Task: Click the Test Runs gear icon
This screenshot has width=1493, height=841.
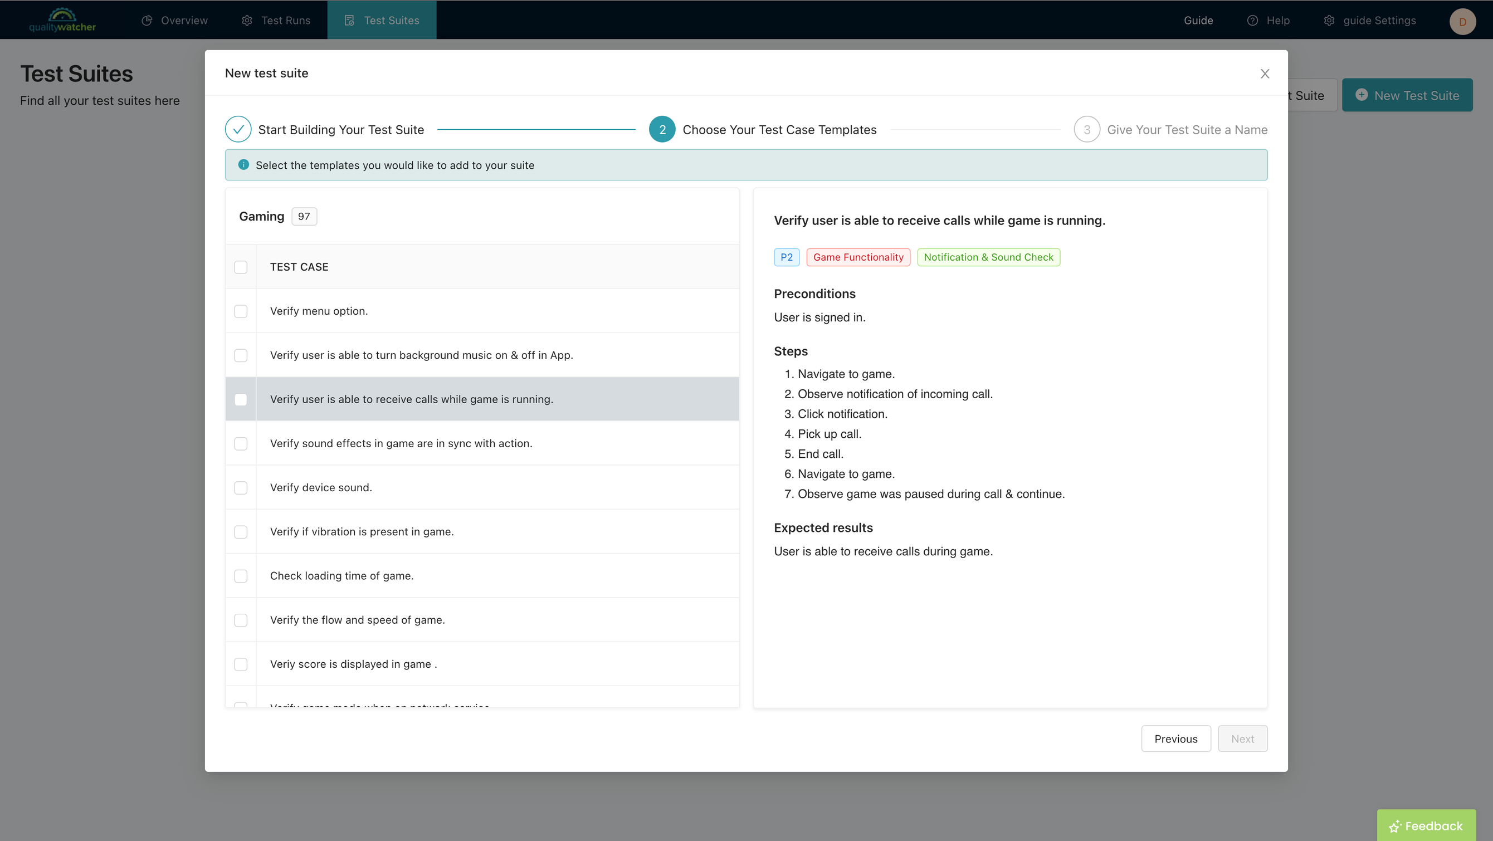Action: click(247, 20)
